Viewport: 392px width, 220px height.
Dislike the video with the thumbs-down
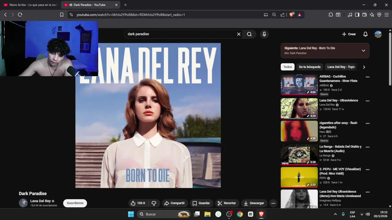[154, 203]
